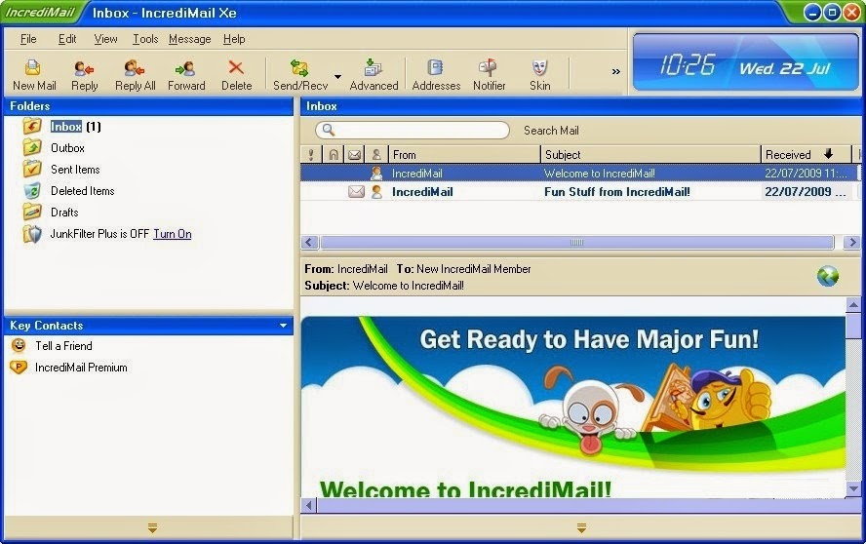The width and height of the screenshot is (866, 544).
Task: Click the magnifier icon in search box
Action: [328, 130]
